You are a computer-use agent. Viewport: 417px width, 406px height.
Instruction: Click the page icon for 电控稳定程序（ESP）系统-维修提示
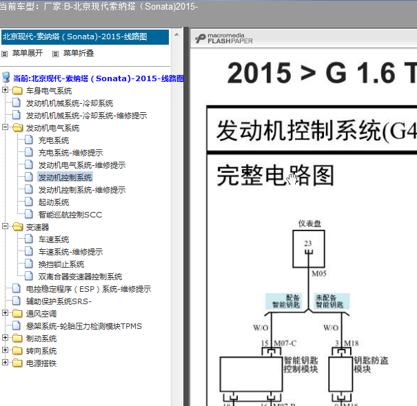17,288
